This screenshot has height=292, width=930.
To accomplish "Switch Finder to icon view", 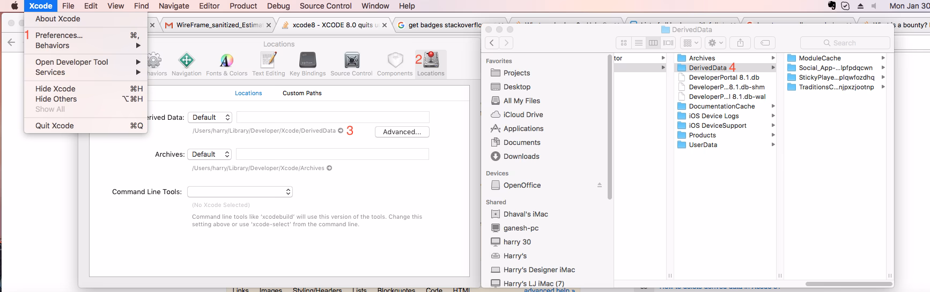I will (x=624, y=43).
